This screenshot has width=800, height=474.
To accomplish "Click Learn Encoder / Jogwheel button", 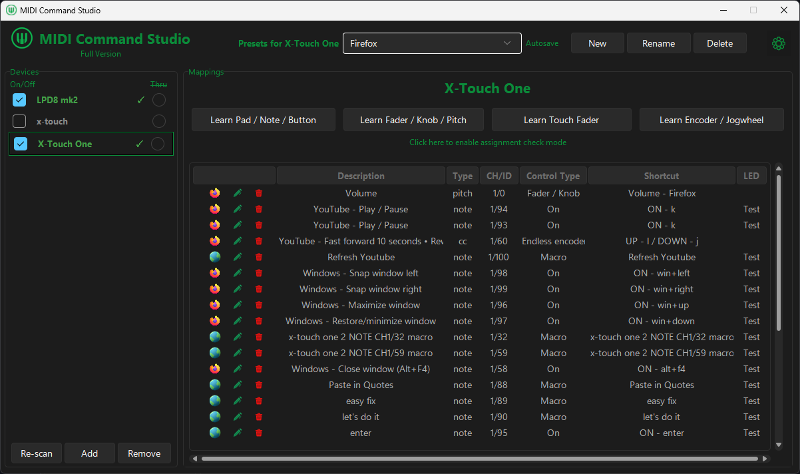I will [711, 120].
